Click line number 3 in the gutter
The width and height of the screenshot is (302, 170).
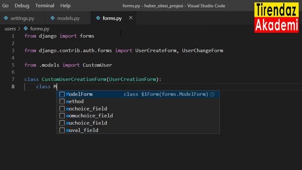(x=13, y=51)
